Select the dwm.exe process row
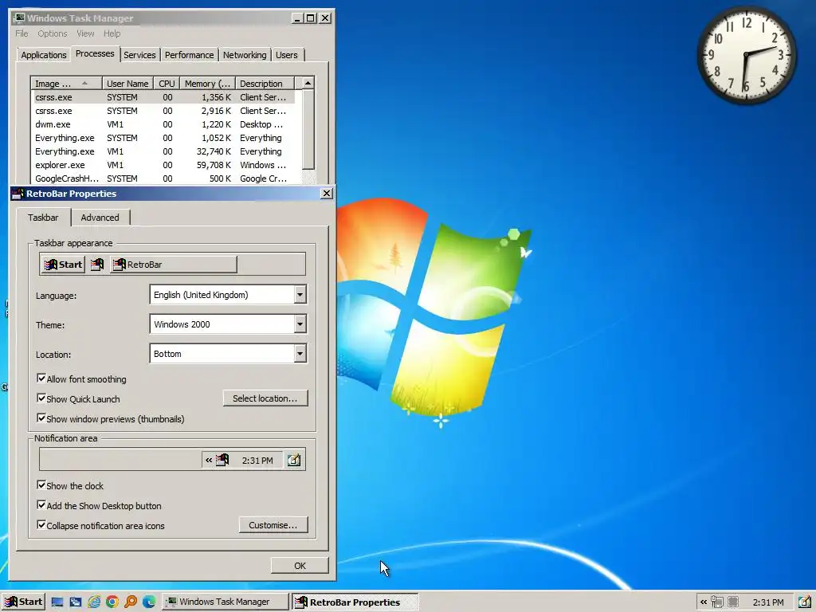816x612 pixels. click(163, 124)
